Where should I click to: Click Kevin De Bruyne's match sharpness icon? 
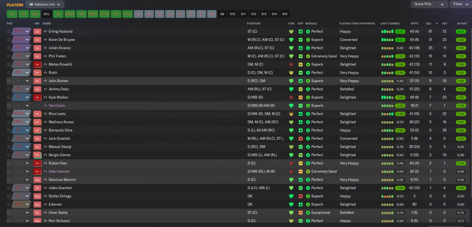[301, 40]
